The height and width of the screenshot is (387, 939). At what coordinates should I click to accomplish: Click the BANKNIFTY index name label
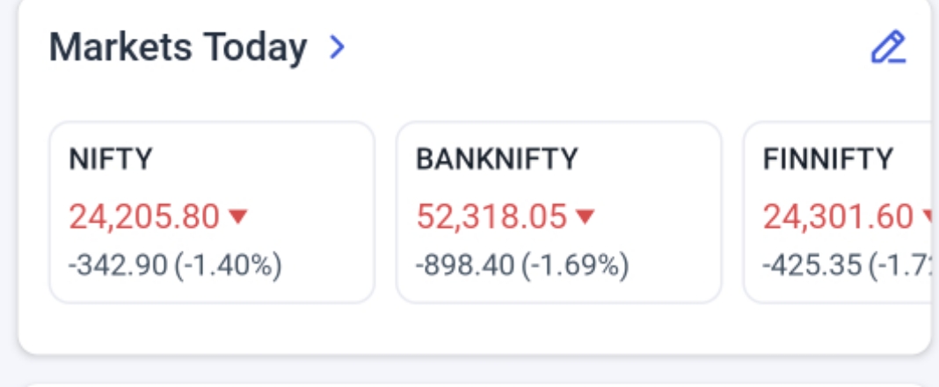coord(497,159)
